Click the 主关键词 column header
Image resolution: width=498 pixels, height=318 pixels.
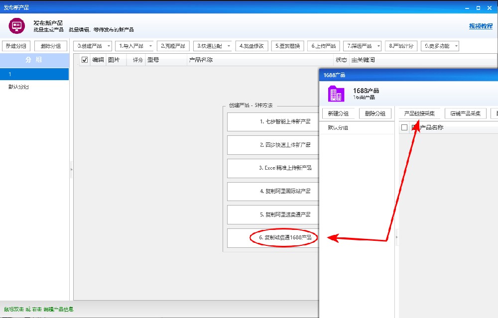pos(363,60)
